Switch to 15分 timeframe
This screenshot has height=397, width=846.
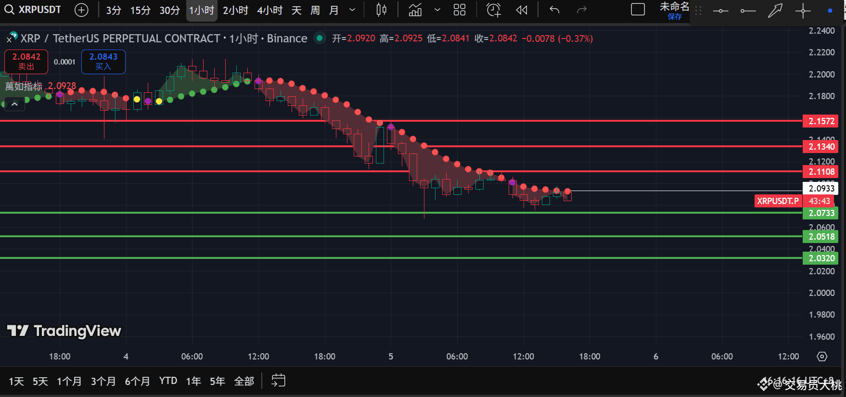pyautogui.click(x=141, y=10)
